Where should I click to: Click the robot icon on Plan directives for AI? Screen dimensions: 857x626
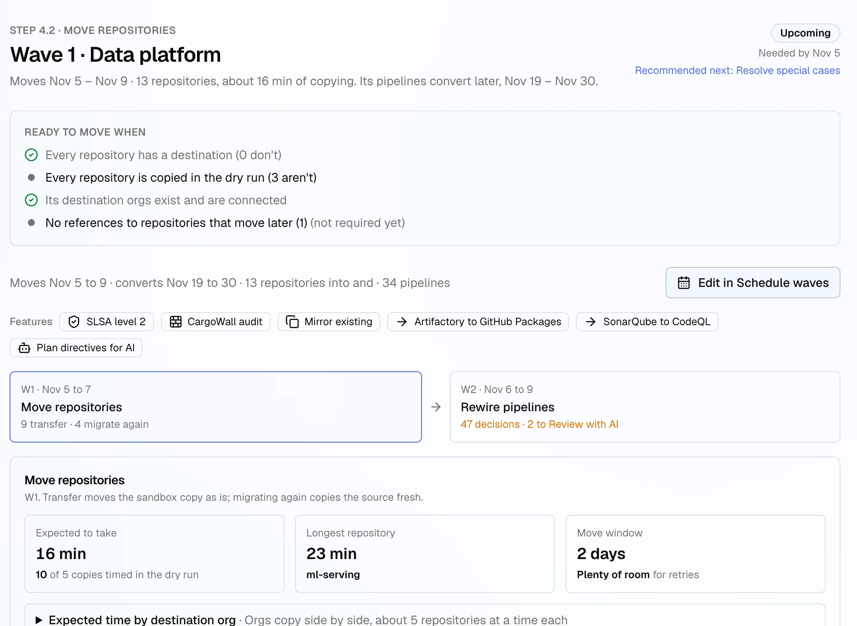pyautogui.click(x=24, y=348)
